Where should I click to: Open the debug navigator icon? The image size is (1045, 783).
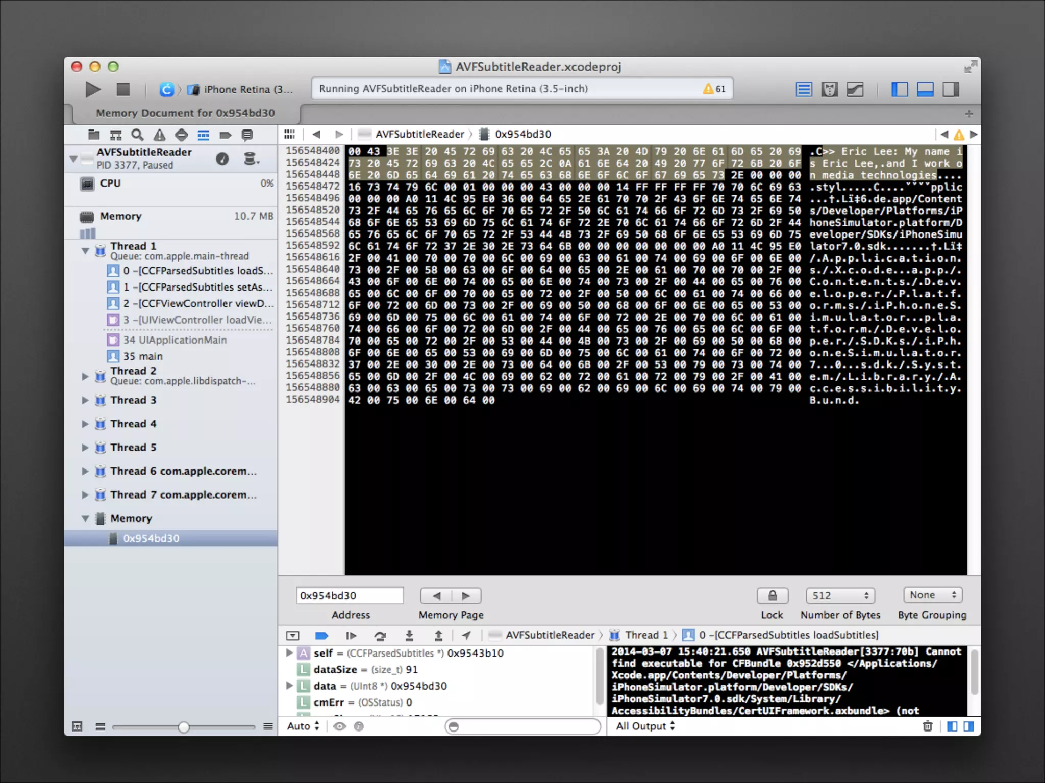click(203, 135)
